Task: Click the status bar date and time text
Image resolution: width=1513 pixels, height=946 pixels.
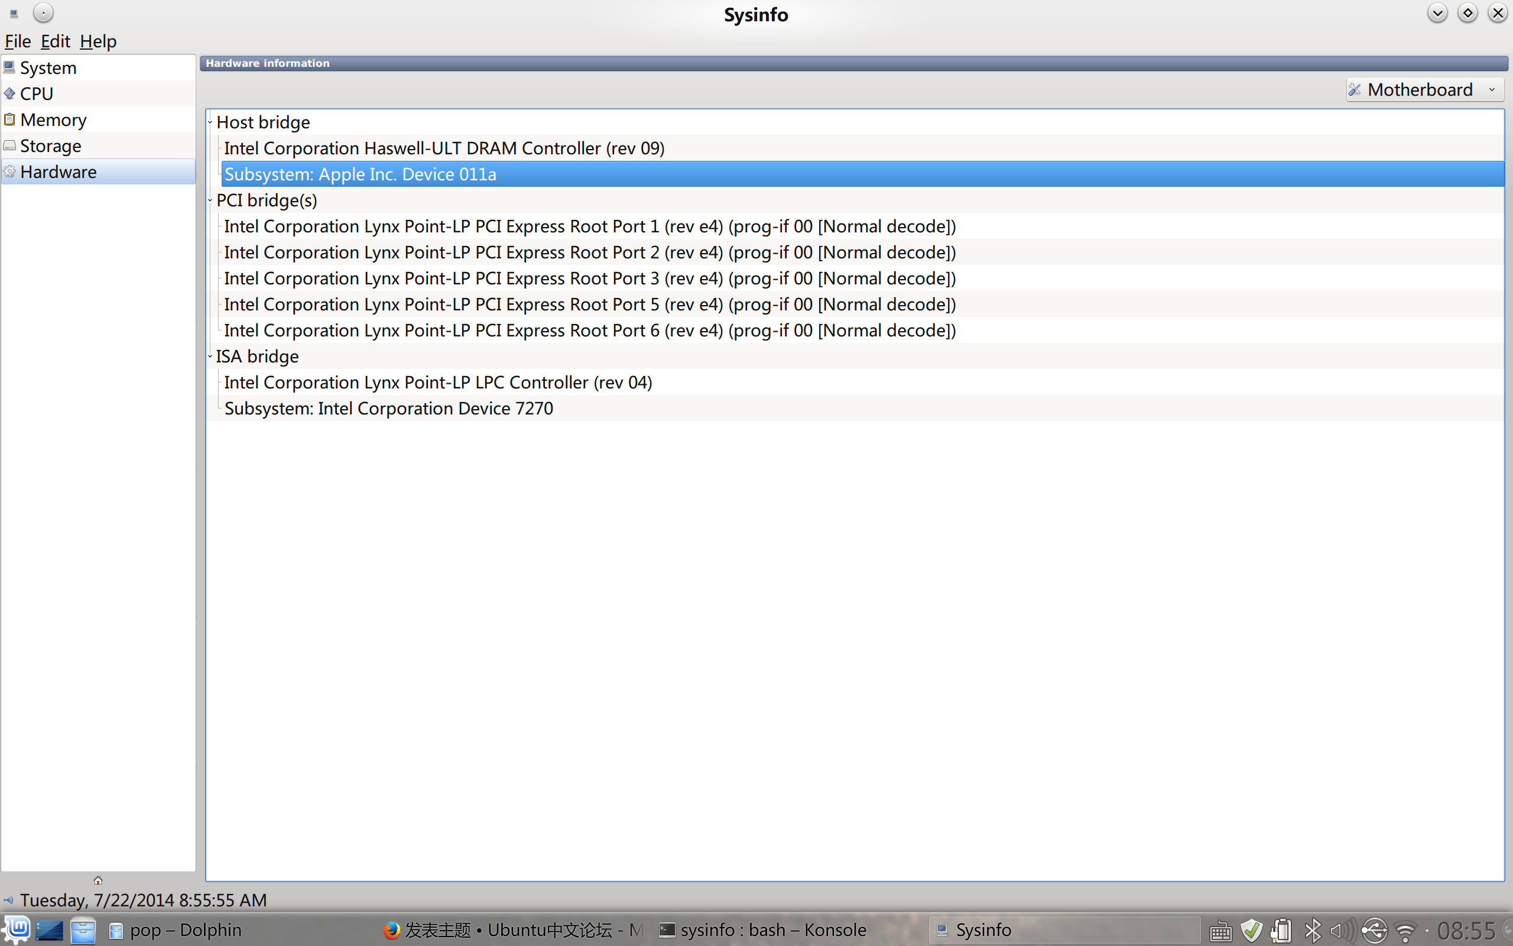Action: click(143, 900)
